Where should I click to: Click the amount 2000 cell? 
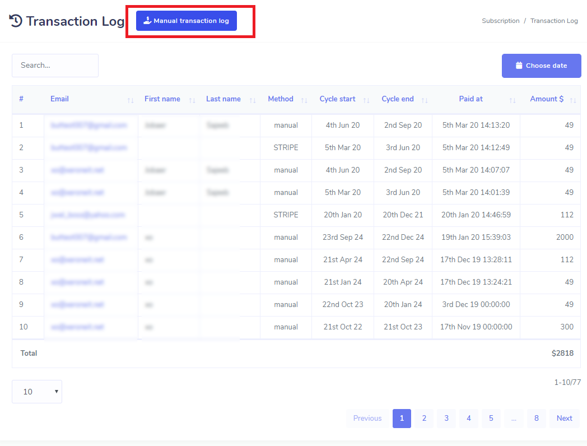coord(565,238)
